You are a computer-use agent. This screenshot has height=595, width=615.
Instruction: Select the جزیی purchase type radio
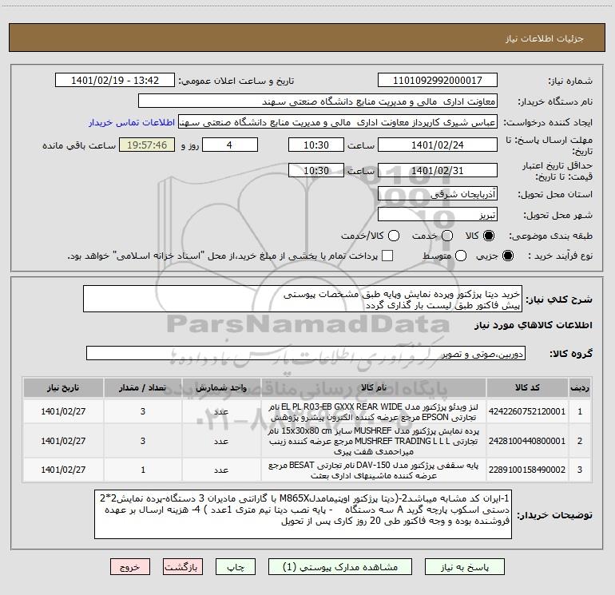(507, 256)
